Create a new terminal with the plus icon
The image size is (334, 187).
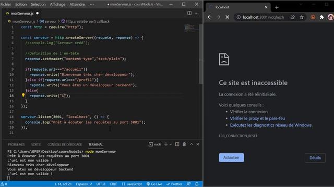[x=166, y=144]
